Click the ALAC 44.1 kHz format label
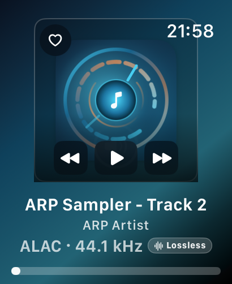Screen dimensions: 232x284 click(81, 246)
